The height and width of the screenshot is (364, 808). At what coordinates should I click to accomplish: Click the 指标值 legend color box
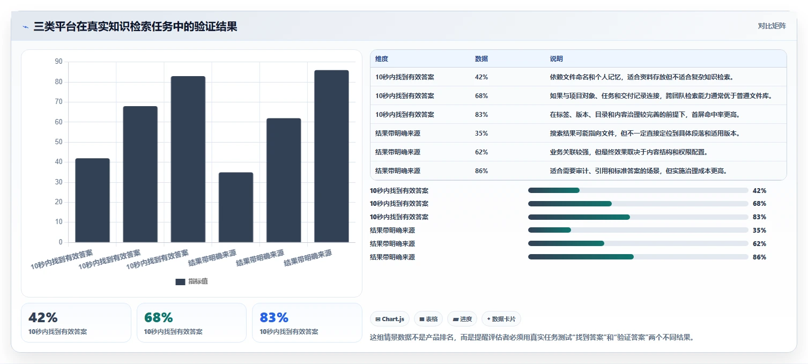coord(180,281)
